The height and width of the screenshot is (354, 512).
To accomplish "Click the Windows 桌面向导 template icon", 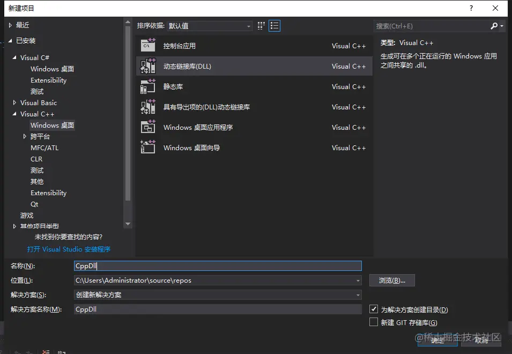I will (148, 147).
